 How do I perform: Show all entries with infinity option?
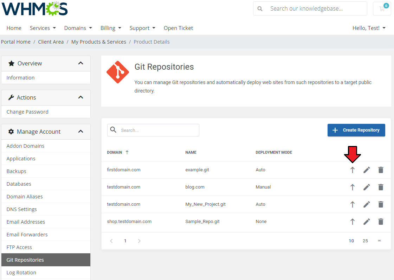click(379, 241)
